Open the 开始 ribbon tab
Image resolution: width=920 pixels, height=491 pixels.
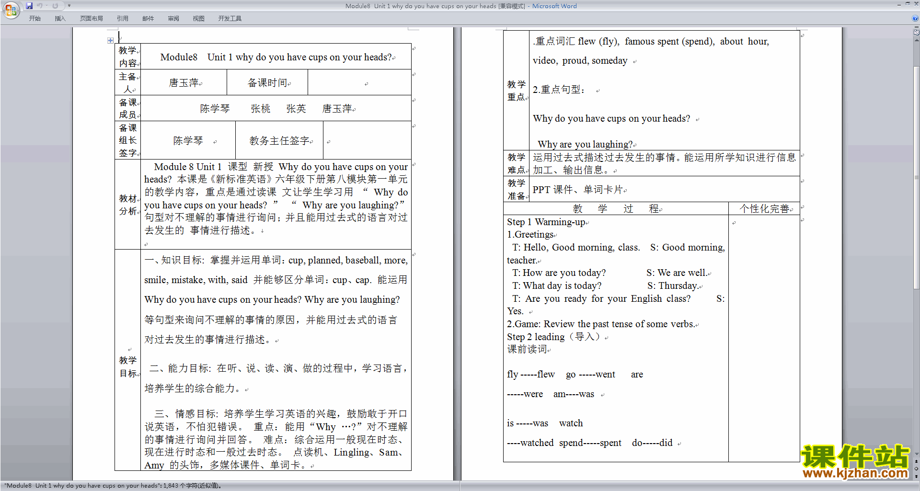(34, 19)
